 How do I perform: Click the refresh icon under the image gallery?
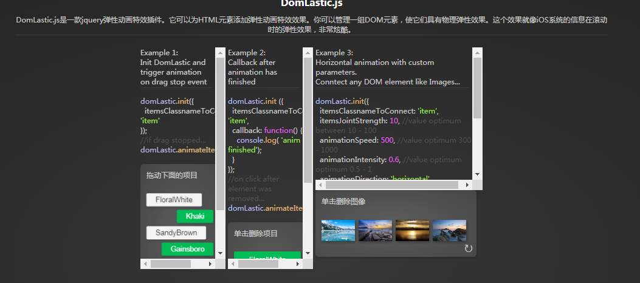[x=468, y=249]
